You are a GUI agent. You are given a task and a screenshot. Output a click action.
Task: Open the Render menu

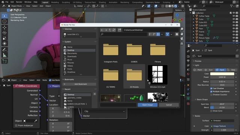click(19, 2)
